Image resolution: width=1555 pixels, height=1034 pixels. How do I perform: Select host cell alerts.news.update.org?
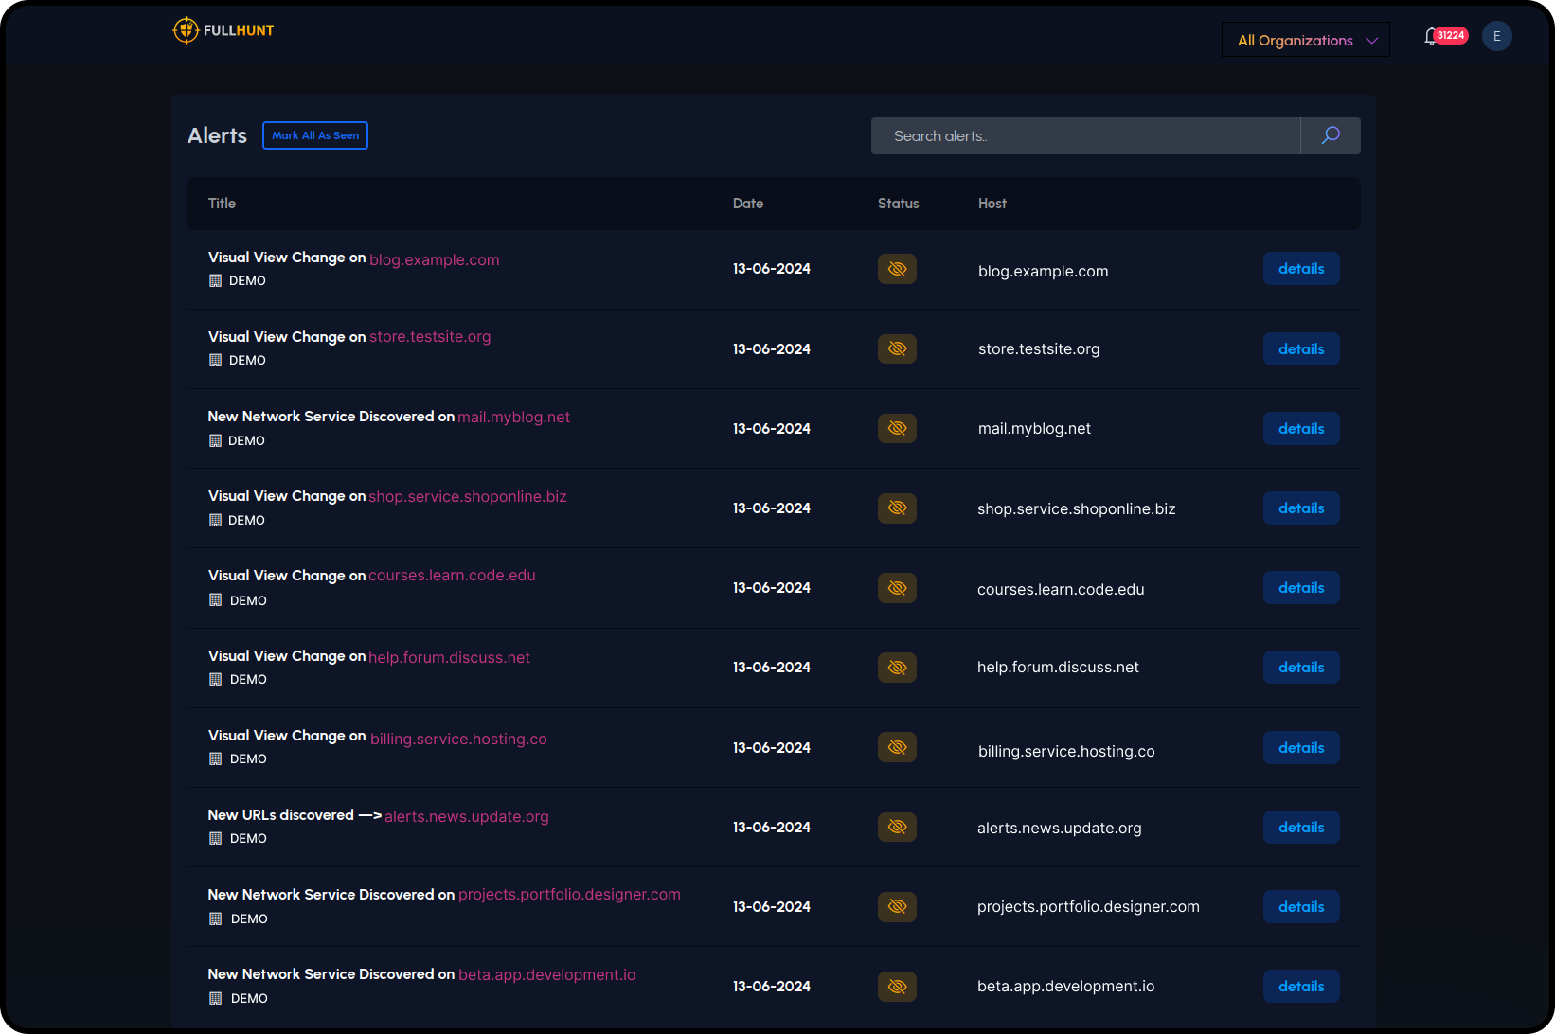1060,829
